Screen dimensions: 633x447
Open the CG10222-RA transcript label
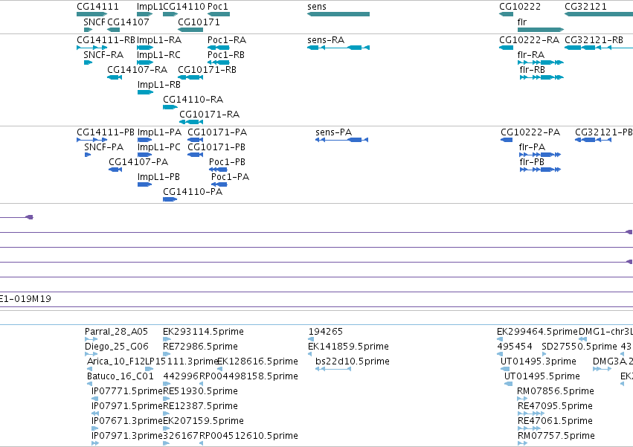[x=529, y=40]
